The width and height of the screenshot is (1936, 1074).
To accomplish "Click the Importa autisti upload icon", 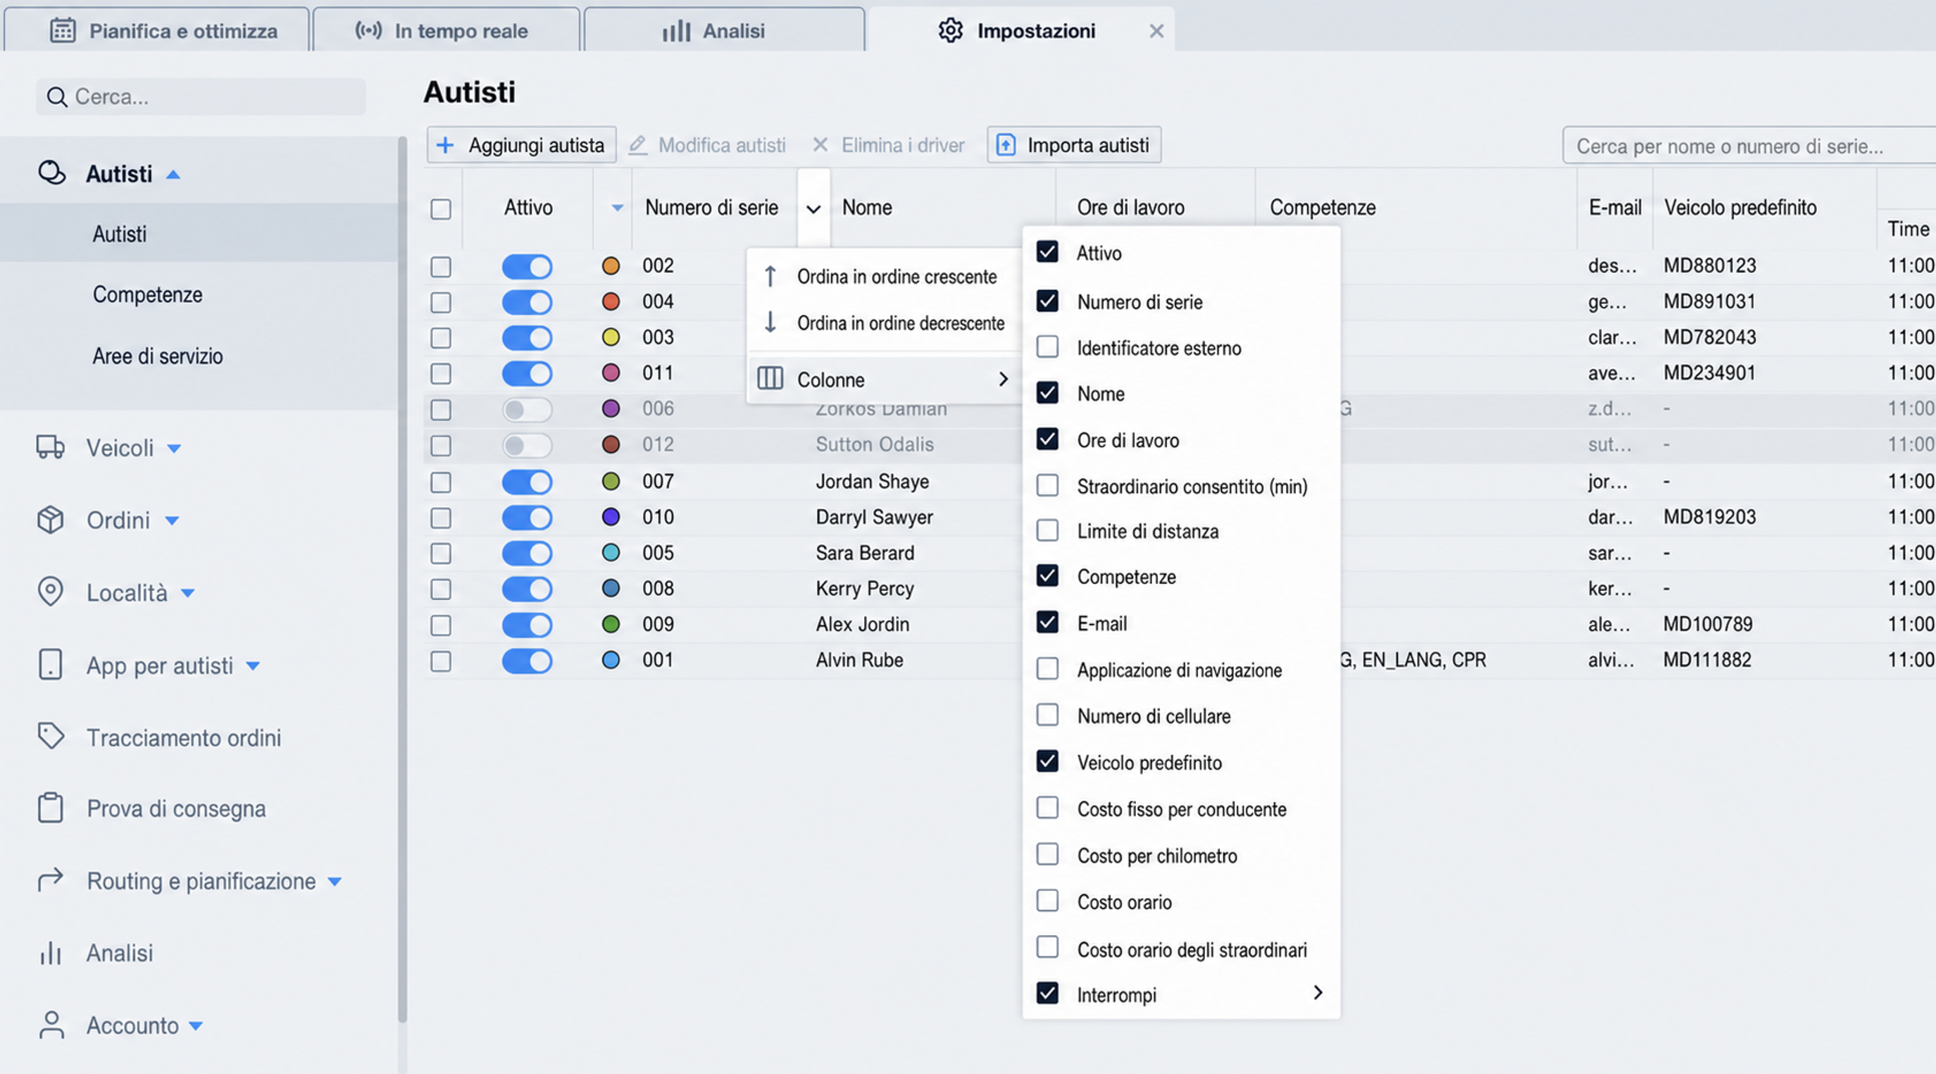I will [x=1006, y=144].
